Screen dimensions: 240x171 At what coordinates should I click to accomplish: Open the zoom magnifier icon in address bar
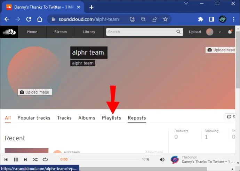click(x=143, y=19)
